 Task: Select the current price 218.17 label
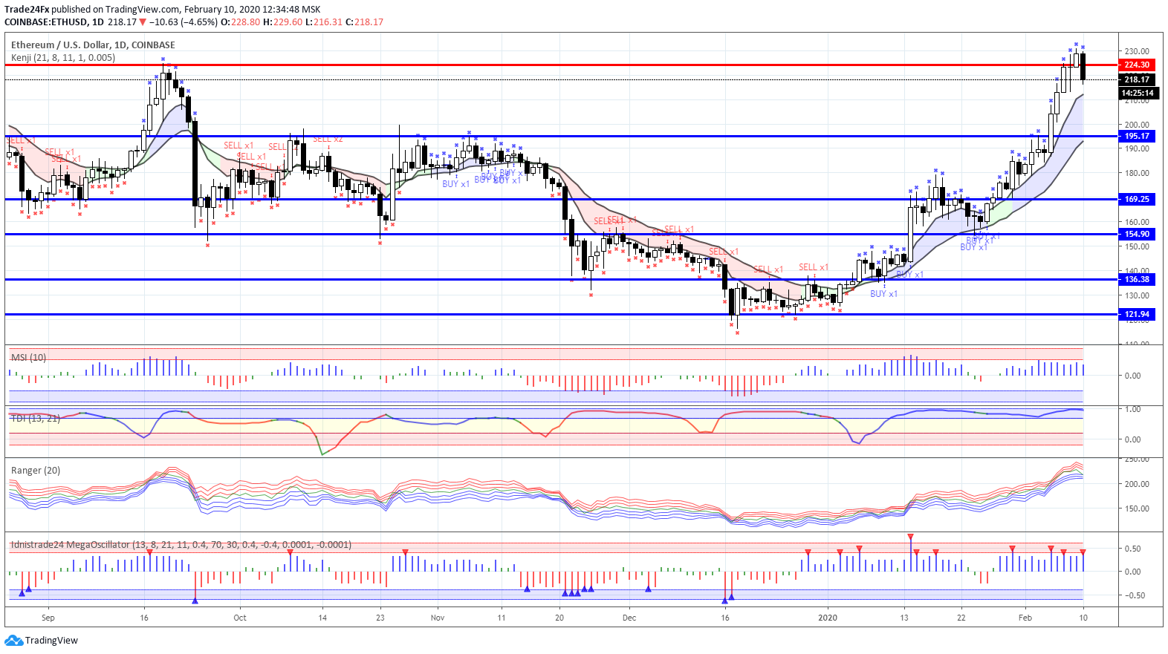(1137, 79)
